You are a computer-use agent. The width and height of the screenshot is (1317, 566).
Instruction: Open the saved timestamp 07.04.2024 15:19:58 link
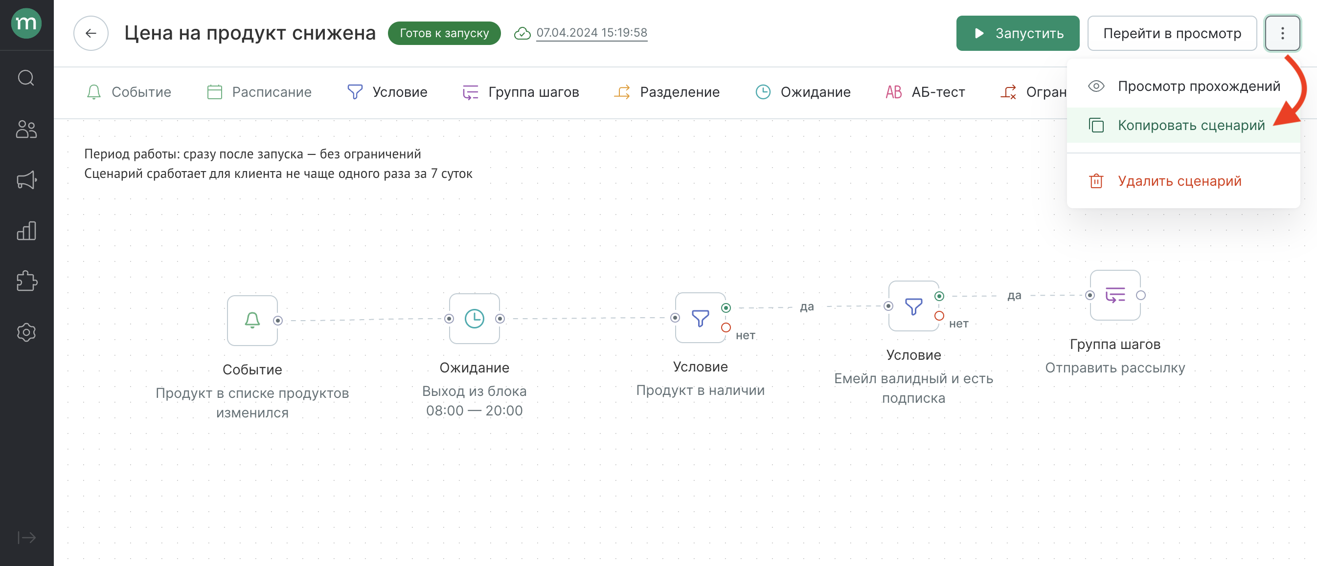pos(591,33)
